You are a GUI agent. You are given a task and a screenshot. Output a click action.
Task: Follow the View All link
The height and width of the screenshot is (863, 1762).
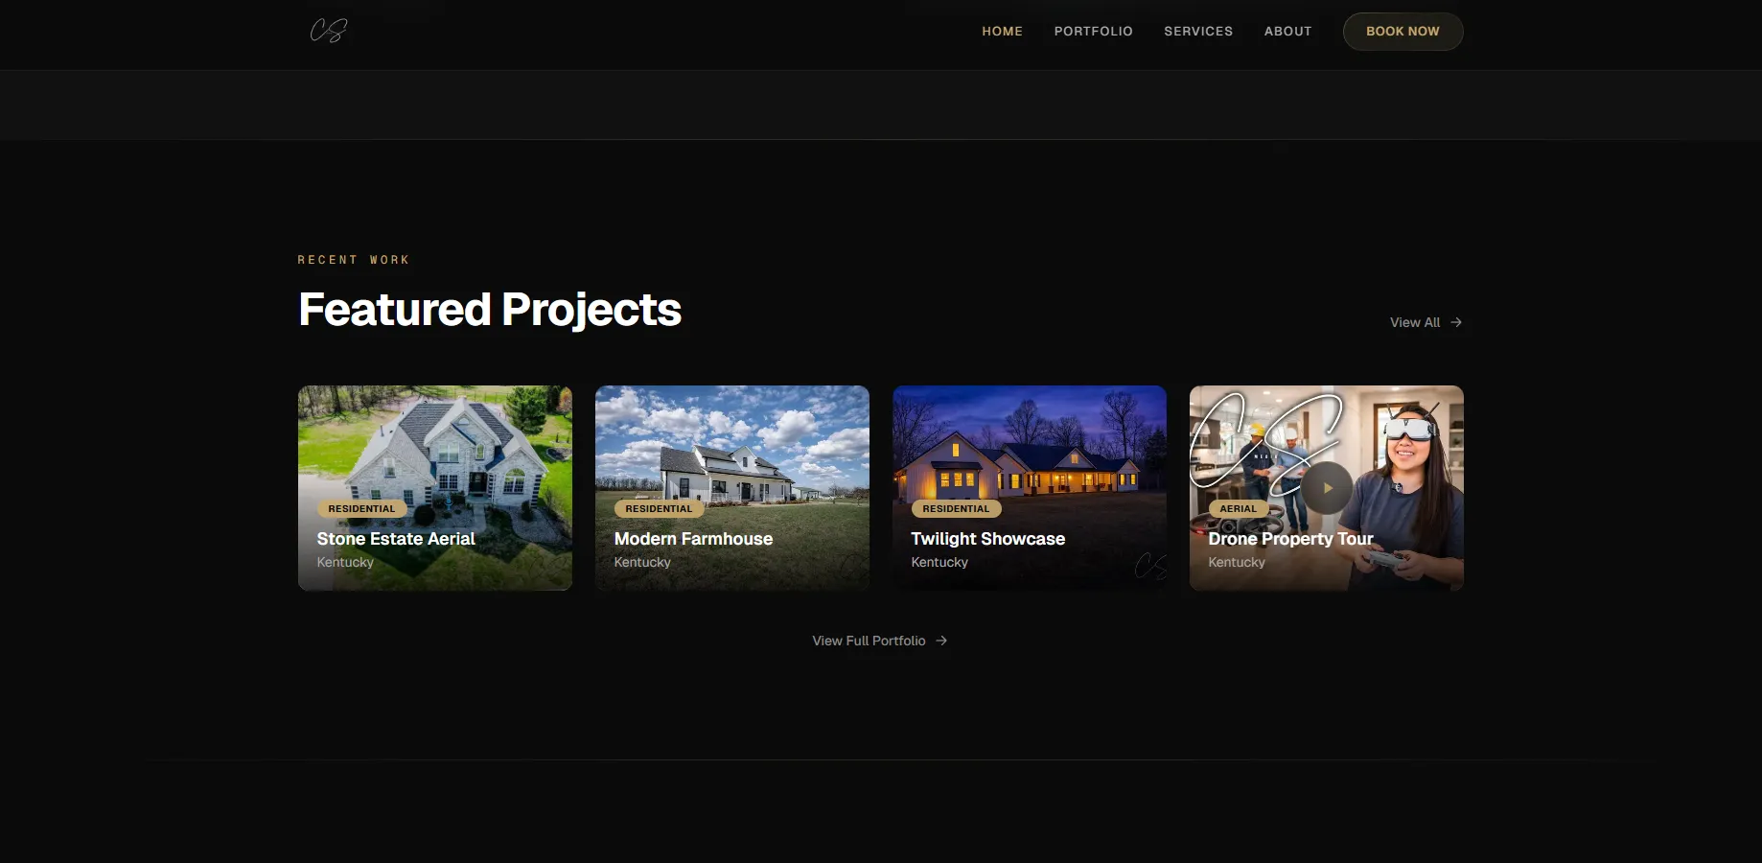pyautogui.click(x=1414, y=322)
